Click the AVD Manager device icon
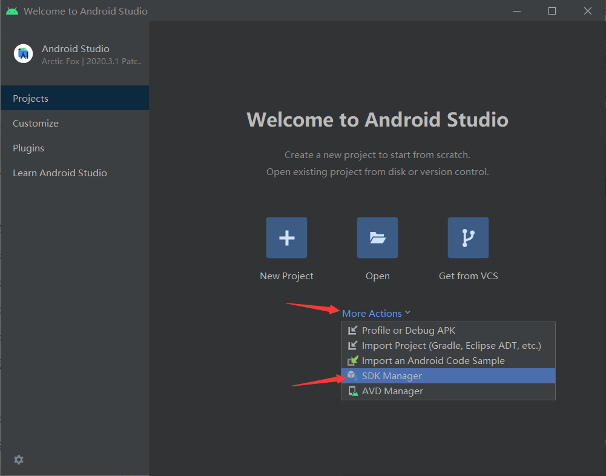Screen dimensions: 606x476 coord(353,391)
